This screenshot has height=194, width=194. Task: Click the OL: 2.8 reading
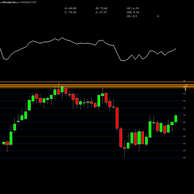click(132, 16)
